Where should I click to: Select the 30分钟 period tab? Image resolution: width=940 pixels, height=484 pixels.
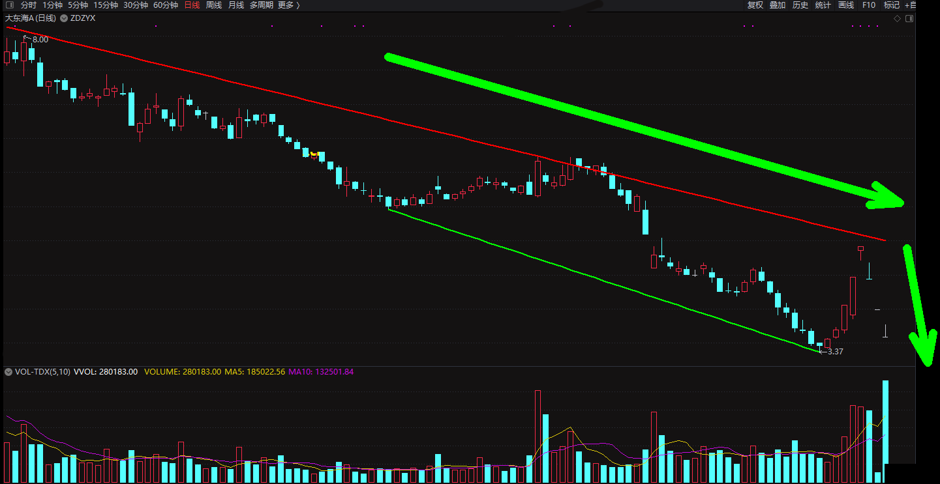[136, 5]
